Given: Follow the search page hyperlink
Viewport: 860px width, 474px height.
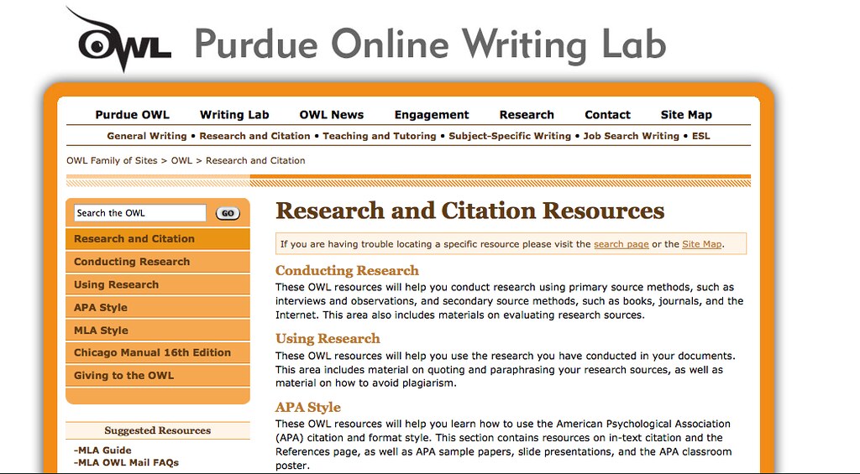Looking at the screenshot, I should click(x=621, y=244).
